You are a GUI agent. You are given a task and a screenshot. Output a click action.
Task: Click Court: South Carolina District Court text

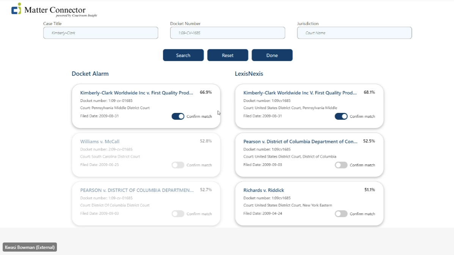[110, 156]
